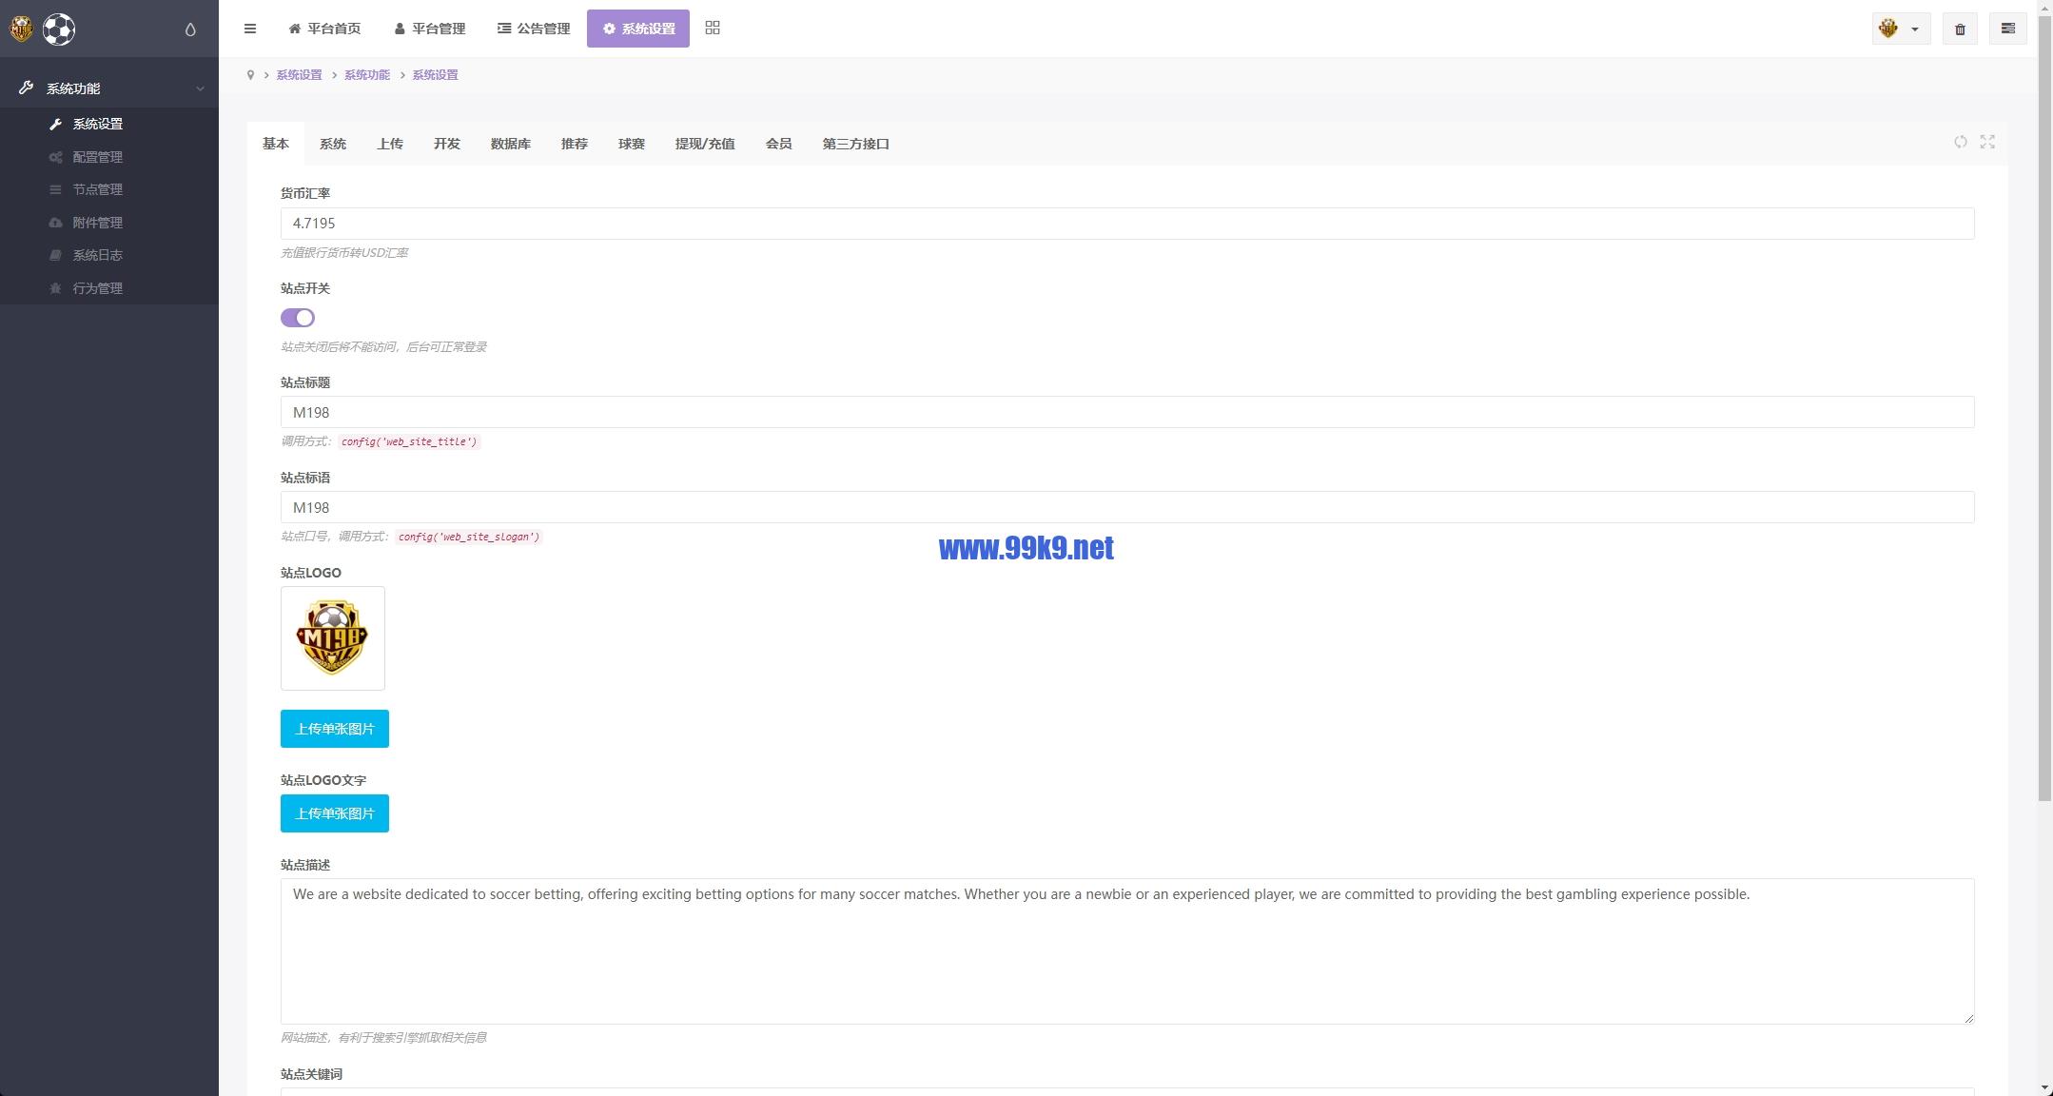Switch to the 系统 tab
This screenshot has height=1096, width=2053.
click(333, 144)
